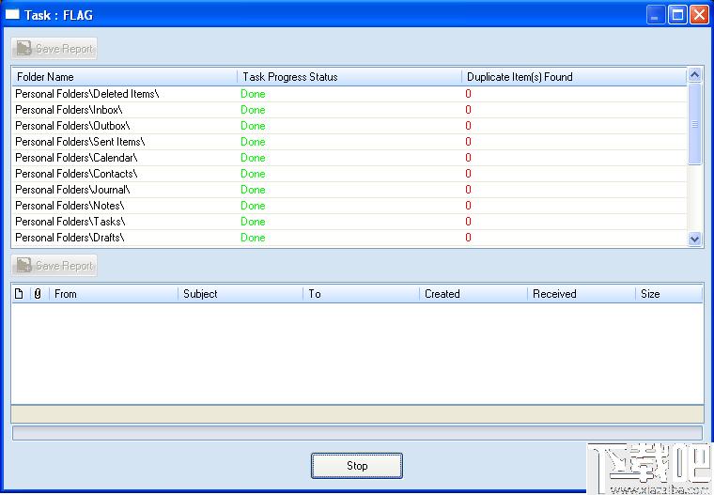
Task: Close the Task : FLAG window
Action: point(699,15)
